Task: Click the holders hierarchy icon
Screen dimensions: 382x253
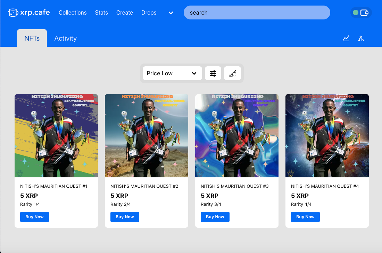Action: point(361,39)
